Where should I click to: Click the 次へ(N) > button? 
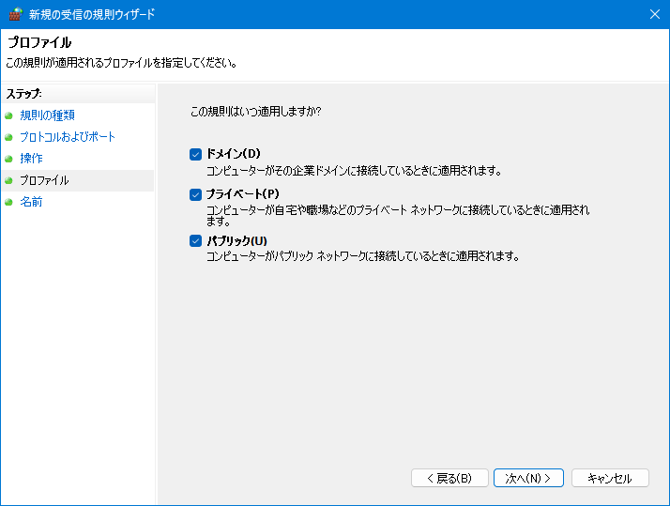click(528, 478)
